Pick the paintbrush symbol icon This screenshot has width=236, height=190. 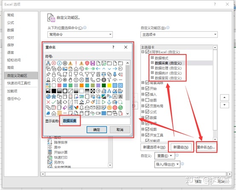(x=93, y=102)
